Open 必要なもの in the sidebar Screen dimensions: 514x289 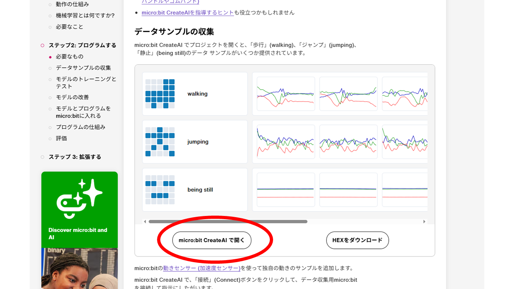[x=69, y=57]
